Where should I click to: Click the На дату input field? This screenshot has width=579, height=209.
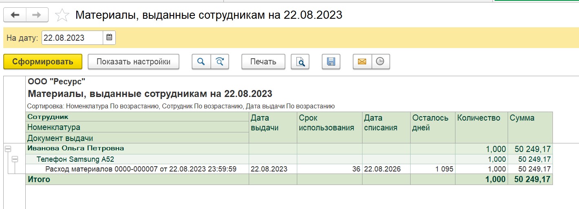pyautogui.click(x=73, y=38)
